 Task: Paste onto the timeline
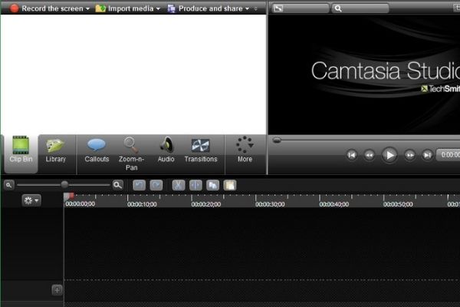[x=230, y=185]
